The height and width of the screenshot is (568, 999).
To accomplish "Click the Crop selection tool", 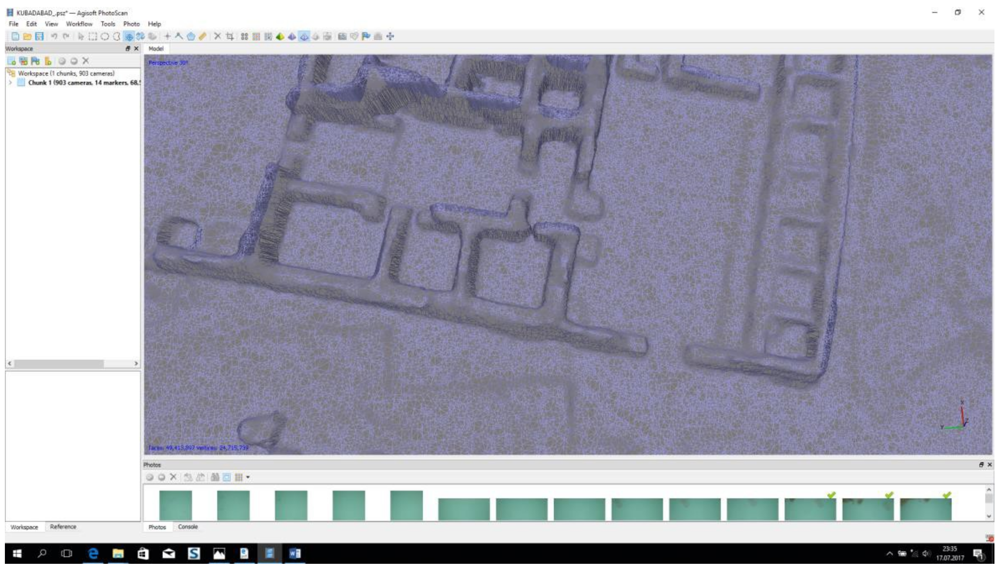I will click(230, 36).
